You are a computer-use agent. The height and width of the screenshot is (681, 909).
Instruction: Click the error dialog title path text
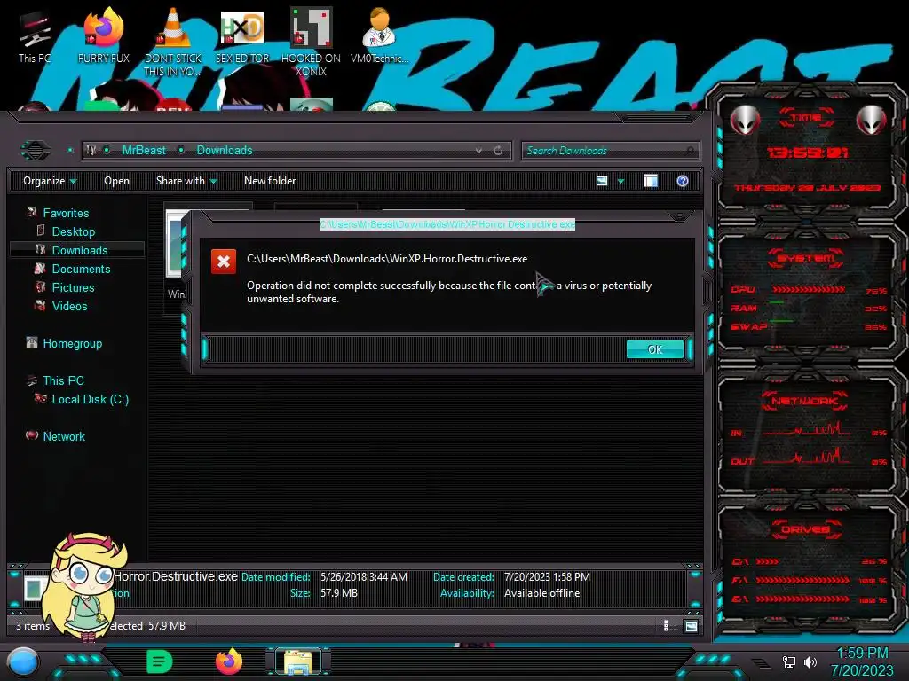coord(447,224)
